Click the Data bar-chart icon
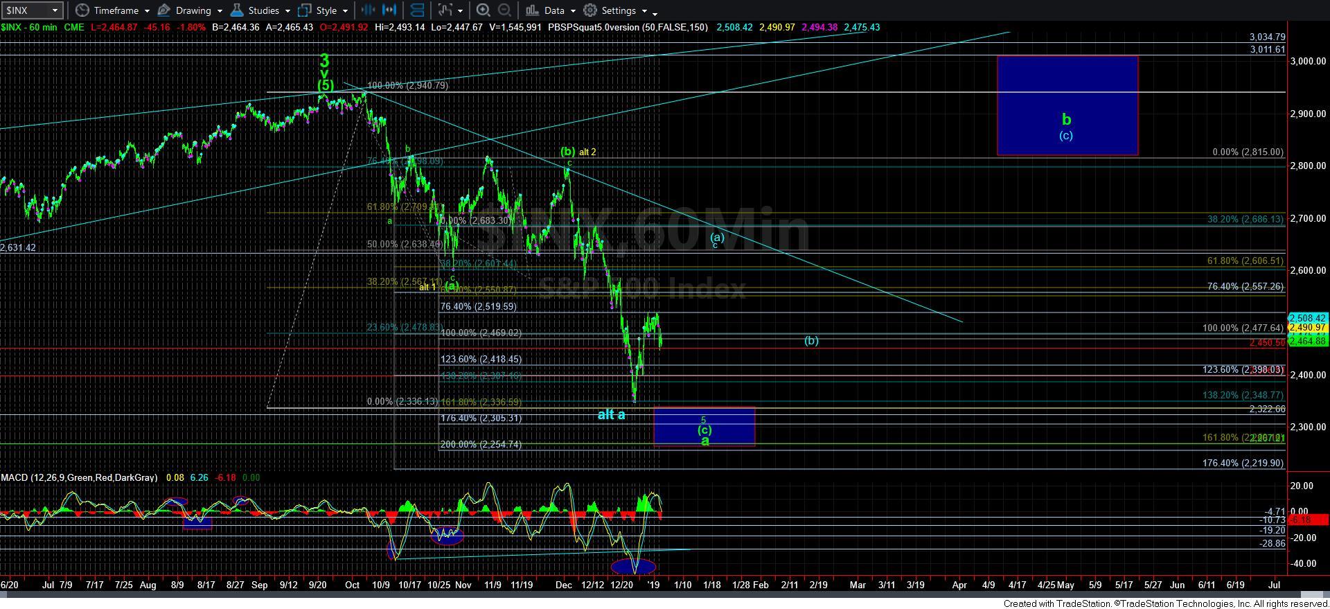Viewport: 1330px width, 609px height. (532, 10)
